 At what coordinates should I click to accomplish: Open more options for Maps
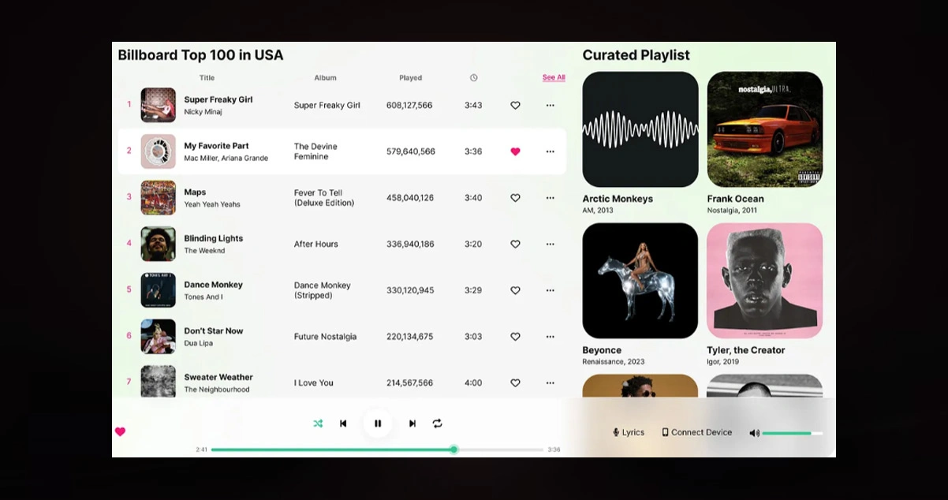[550, 198]
